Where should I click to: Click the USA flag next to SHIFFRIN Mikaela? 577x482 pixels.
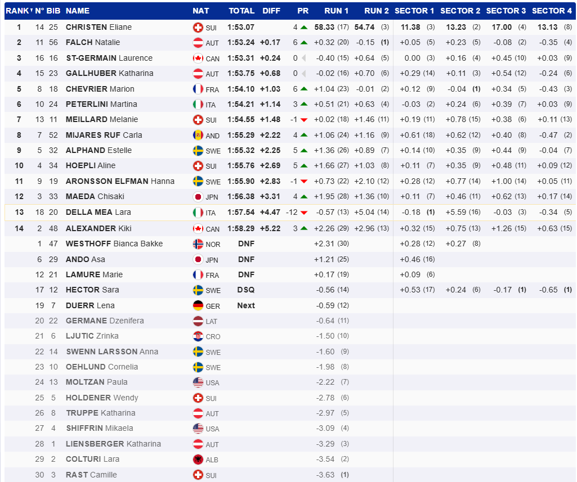coord(198,429)
